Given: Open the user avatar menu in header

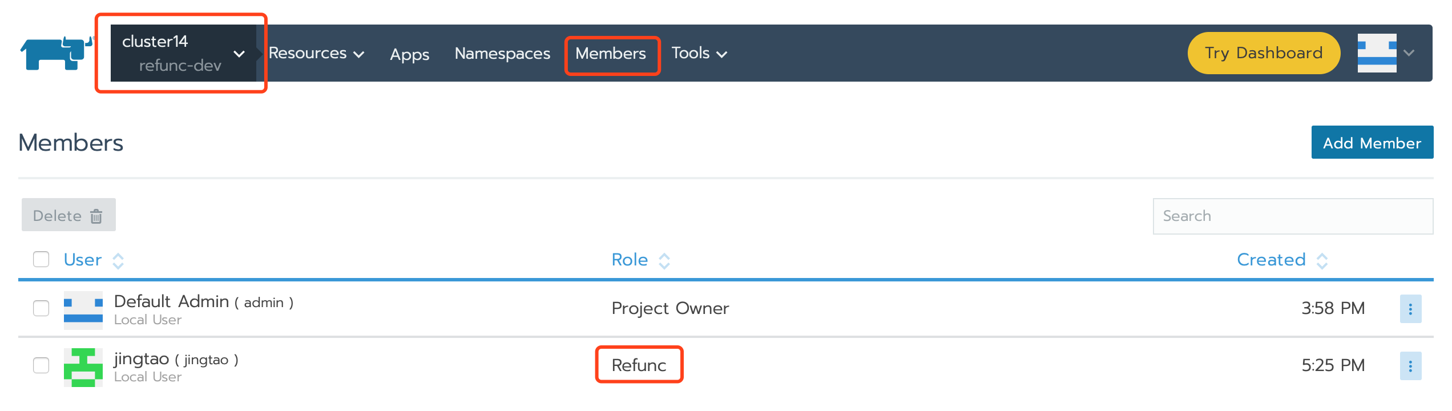Looking at the screenshot, I should [1385, 53].
